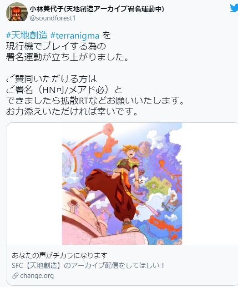
Task: Open the Terranigma artwork preview image
Action: click(x=122, y=183)
